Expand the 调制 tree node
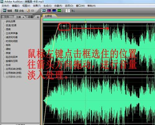Screen dimensions: 155x125 pos(3,49)
